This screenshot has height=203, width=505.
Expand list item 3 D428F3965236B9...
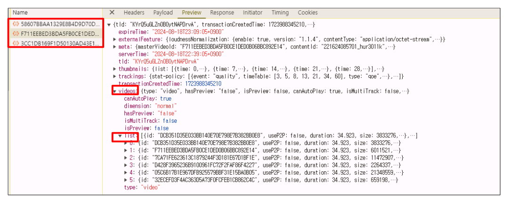pos(126,165)
